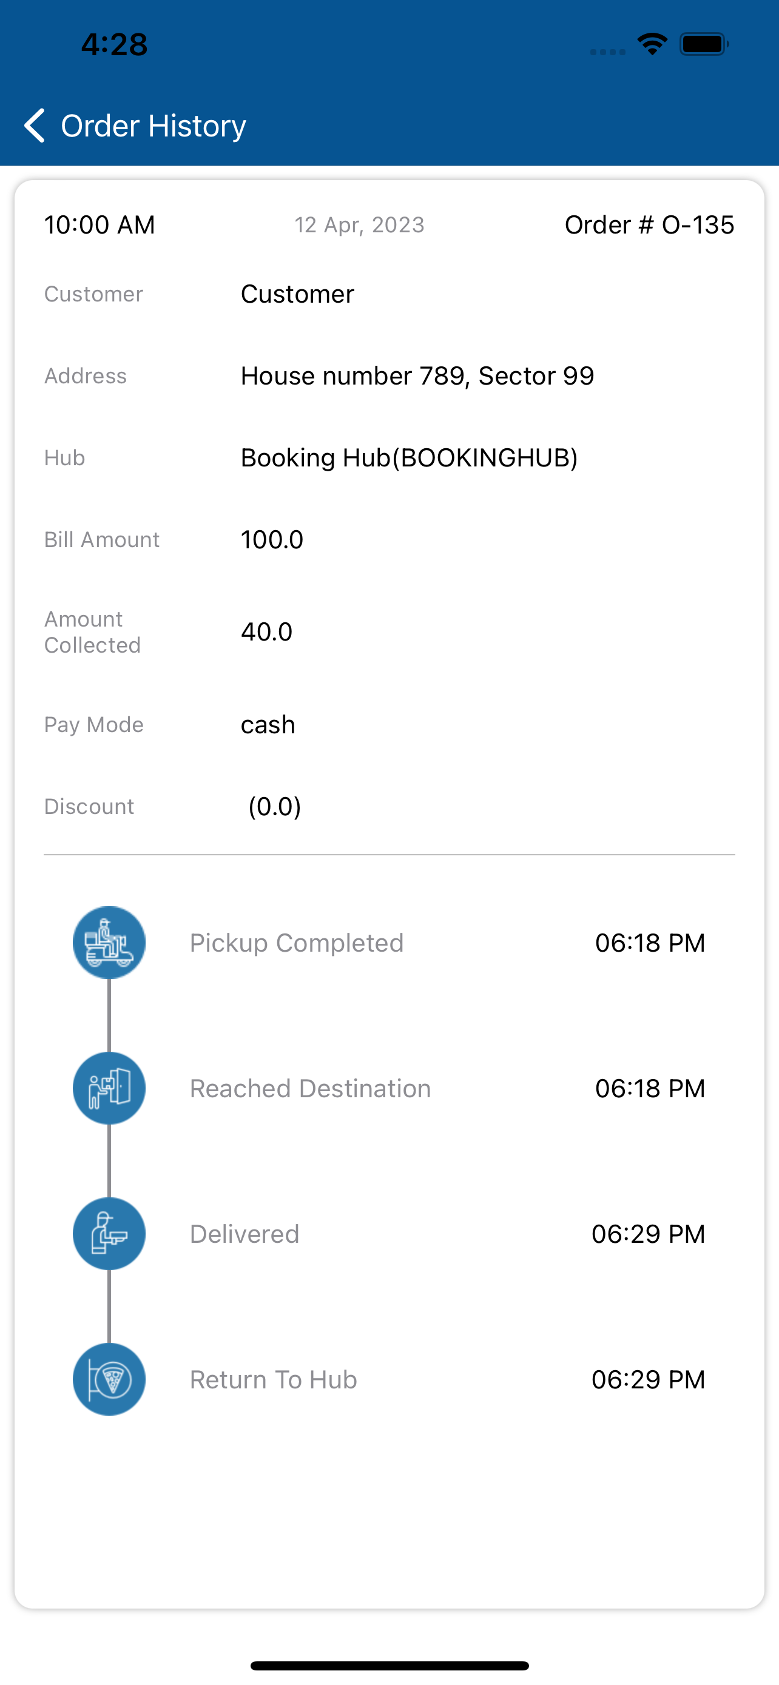This screenshot has width=779, height=1685.
Task: Tap the House number 789 address
Action: click(x=417, y=376)
